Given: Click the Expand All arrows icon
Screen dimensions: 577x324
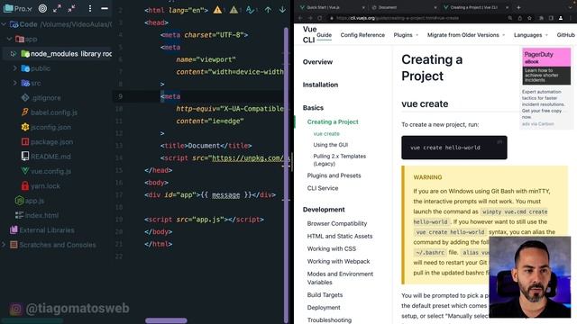Looking at the screenshot, I should coord(57,8).
